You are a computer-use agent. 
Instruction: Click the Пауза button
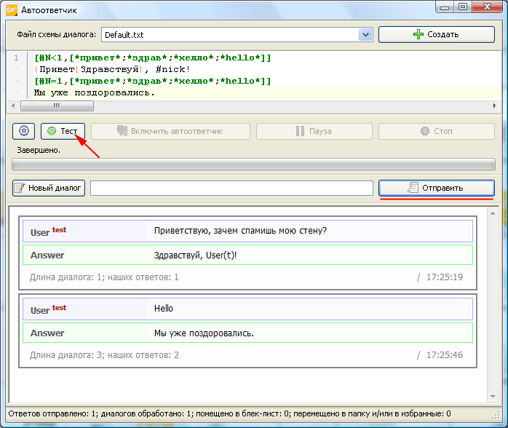[x=314, y=131]
